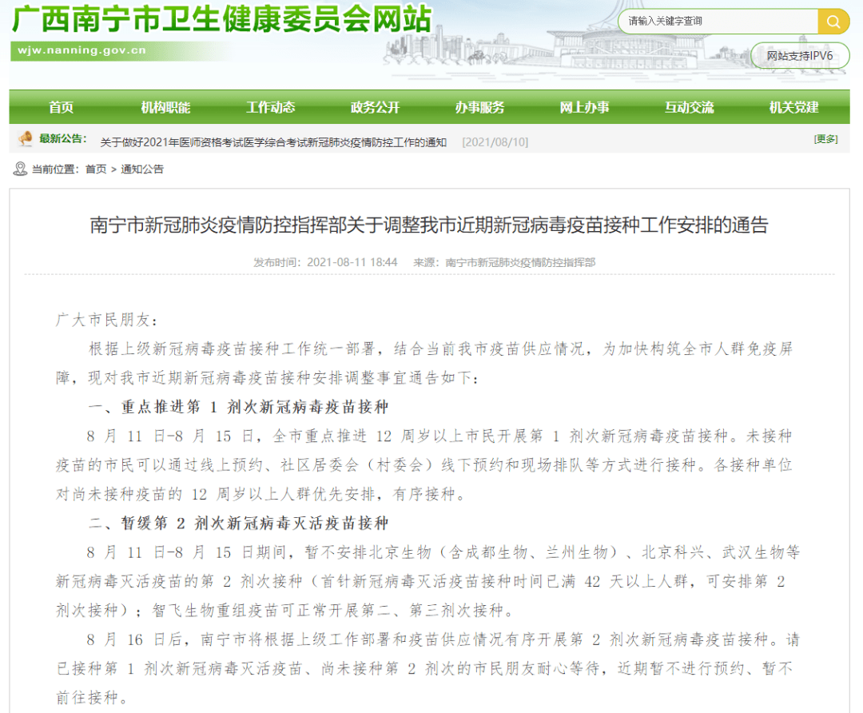Screen dimensions: 863x713
Task: Click the 广西南宁市卫生健康委员会网站 site logo
Action: (221, 19)
